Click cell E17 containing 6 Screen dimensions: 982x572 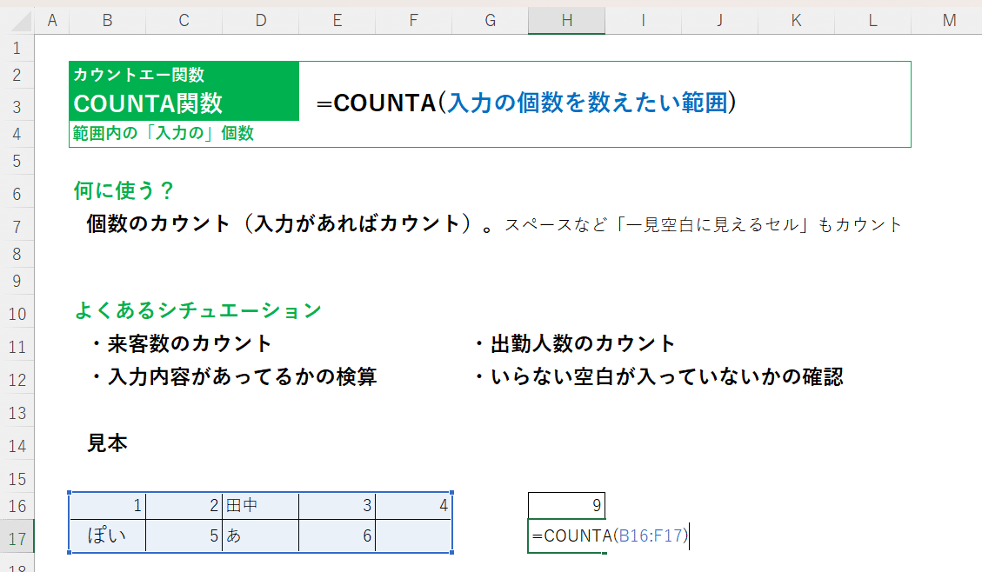click(337, 535)
